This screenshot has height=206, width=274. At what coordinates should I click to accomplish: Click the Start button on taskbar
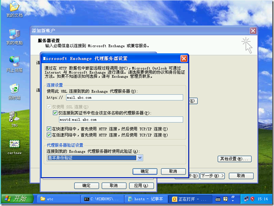point(17,199)
